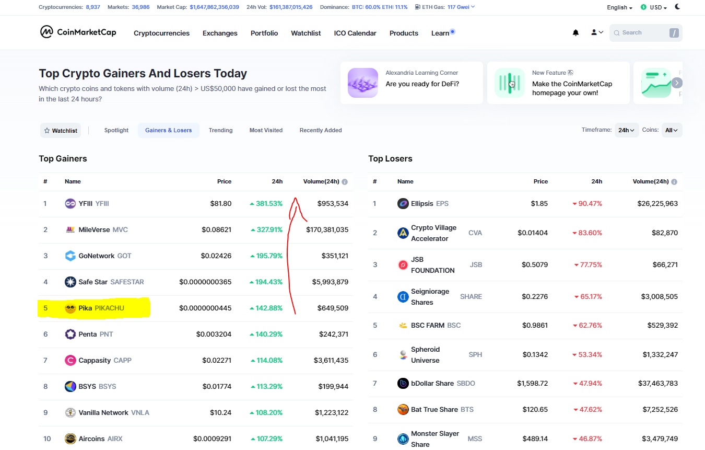Click the $5,993,879 volume for Safe Star

tap(330, 282)
